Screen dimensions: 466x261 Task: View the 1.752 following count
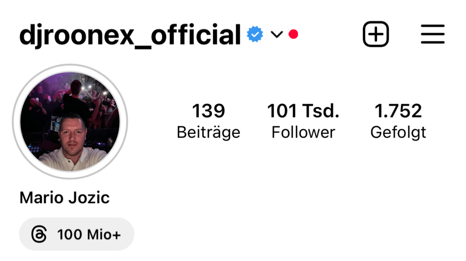(x=398, y=111)
